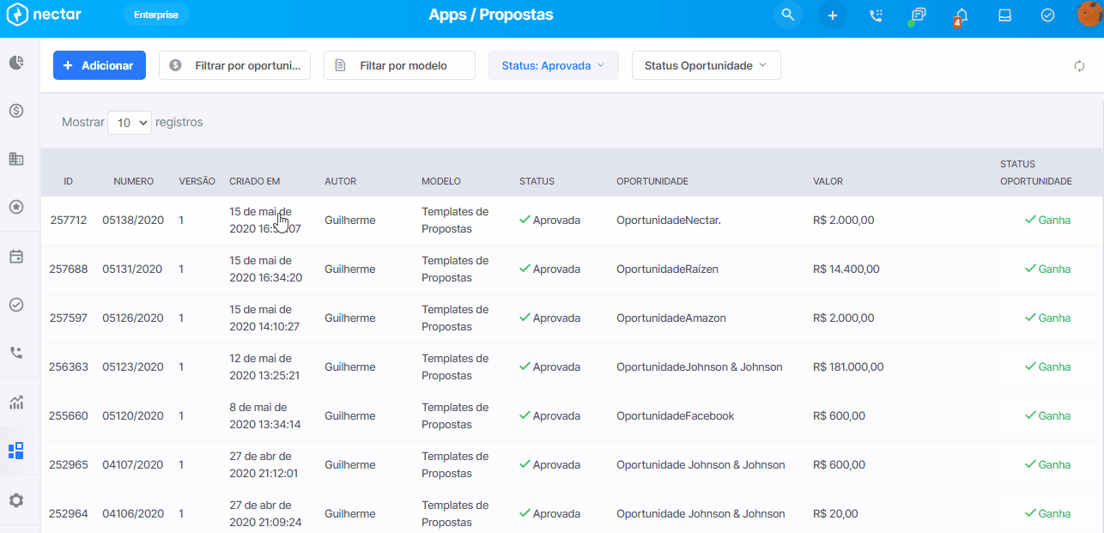
Task: Click the plus quick-add icon in header
Action: (832, 15)
